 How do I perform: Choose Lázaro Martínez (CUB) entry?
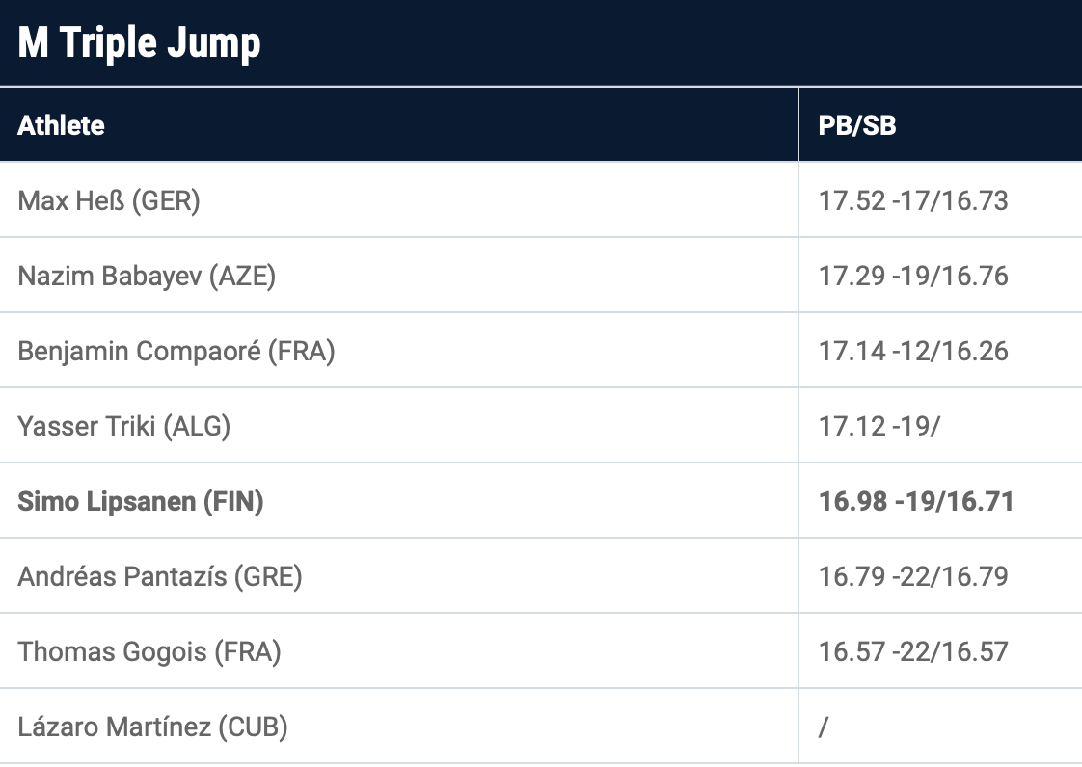pyautogui.click(x=152, y=727)
